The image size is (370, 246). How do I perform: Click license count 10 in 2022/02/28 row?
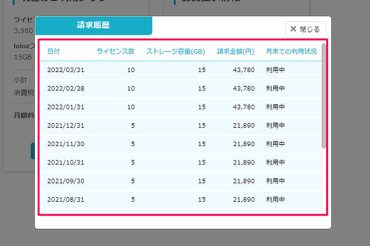click(131, 89)
